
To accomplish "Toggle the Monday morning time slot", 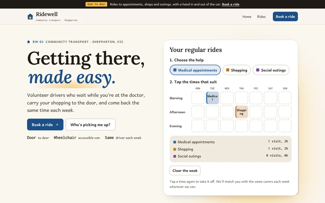I will point(198,98).
